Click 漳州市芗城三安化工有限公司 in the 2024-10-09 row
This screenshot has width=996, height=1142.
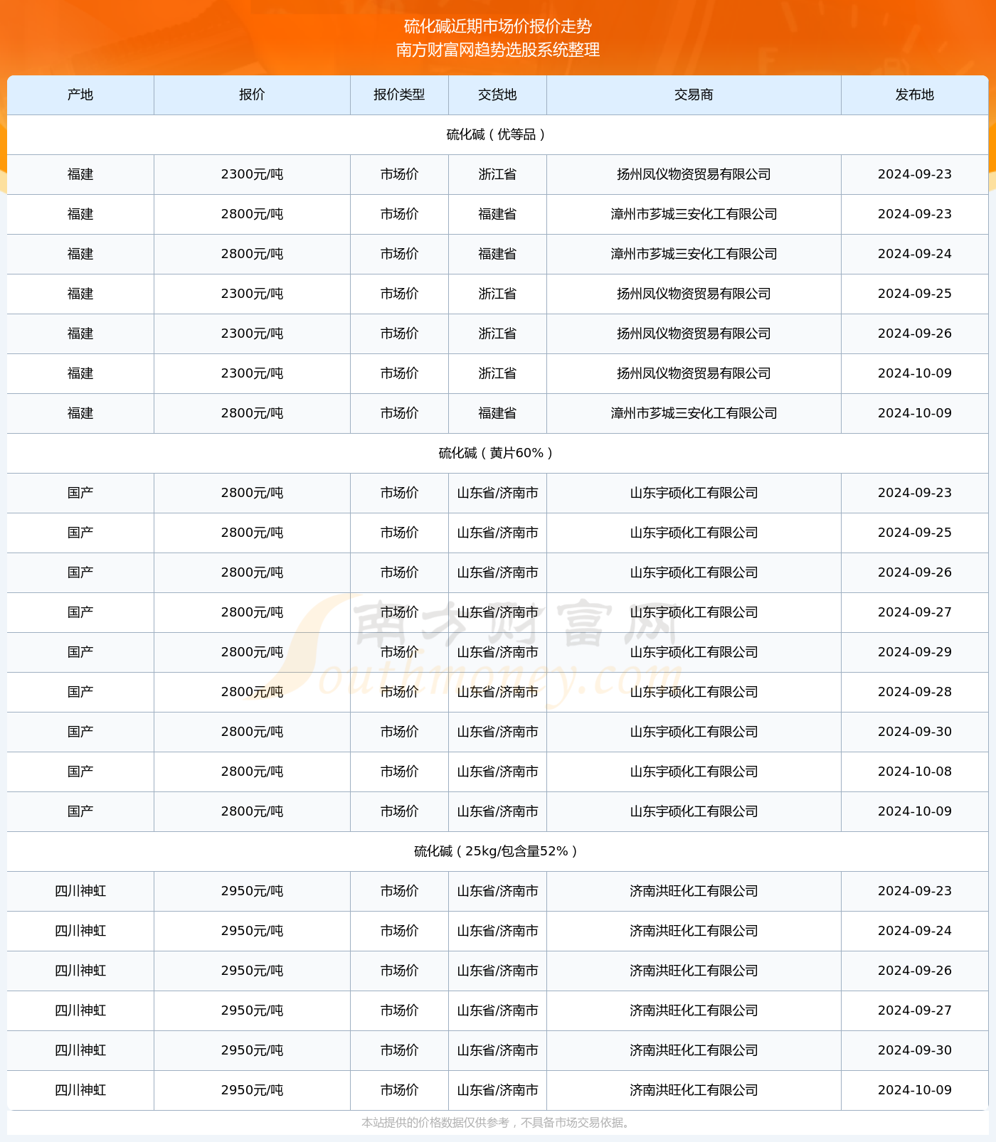point(694,413)
